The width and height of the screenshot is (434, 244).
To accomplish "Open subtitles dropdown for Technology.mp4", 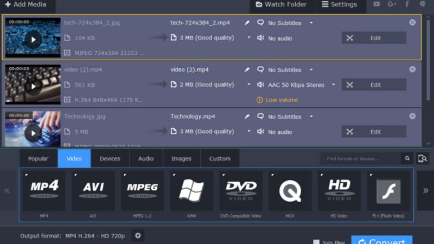I will click(311, 117).
